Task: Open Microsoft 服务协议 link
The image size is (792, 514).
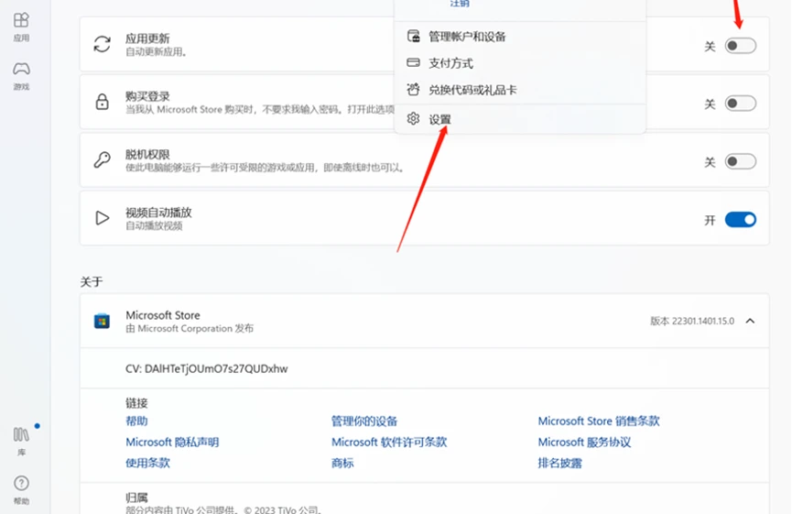Action: tap(584, 443)
